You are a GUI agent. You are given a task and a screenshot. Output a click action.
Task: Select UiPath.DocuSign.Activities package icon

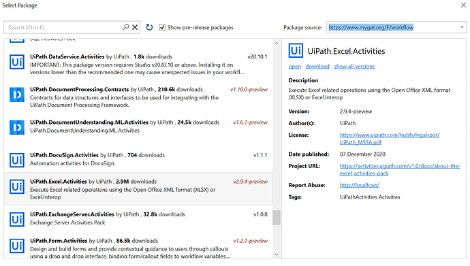(x=17, y=160)
